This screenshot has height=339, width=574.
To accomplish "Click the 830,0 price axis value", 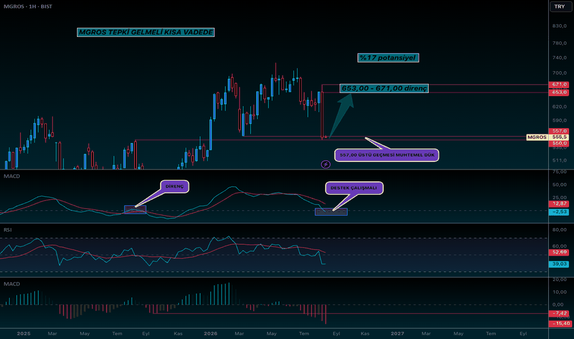I will click(x=559, y=26).
